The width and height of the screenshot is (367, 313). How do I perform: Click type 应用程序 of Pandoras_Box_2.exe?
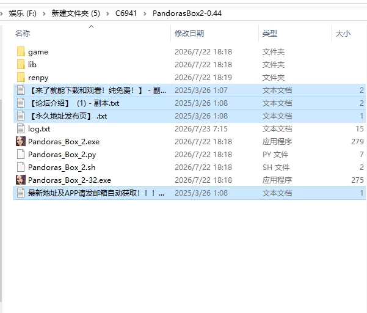click(x=277, y=142)
